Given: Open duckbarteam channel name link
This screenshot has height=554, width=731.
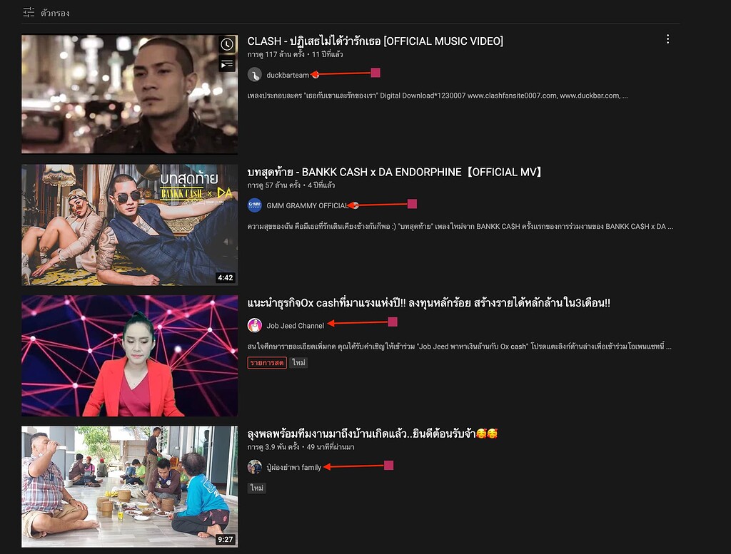Looking at the screenshot, I should pyautogui.click(x=288, y=75).
